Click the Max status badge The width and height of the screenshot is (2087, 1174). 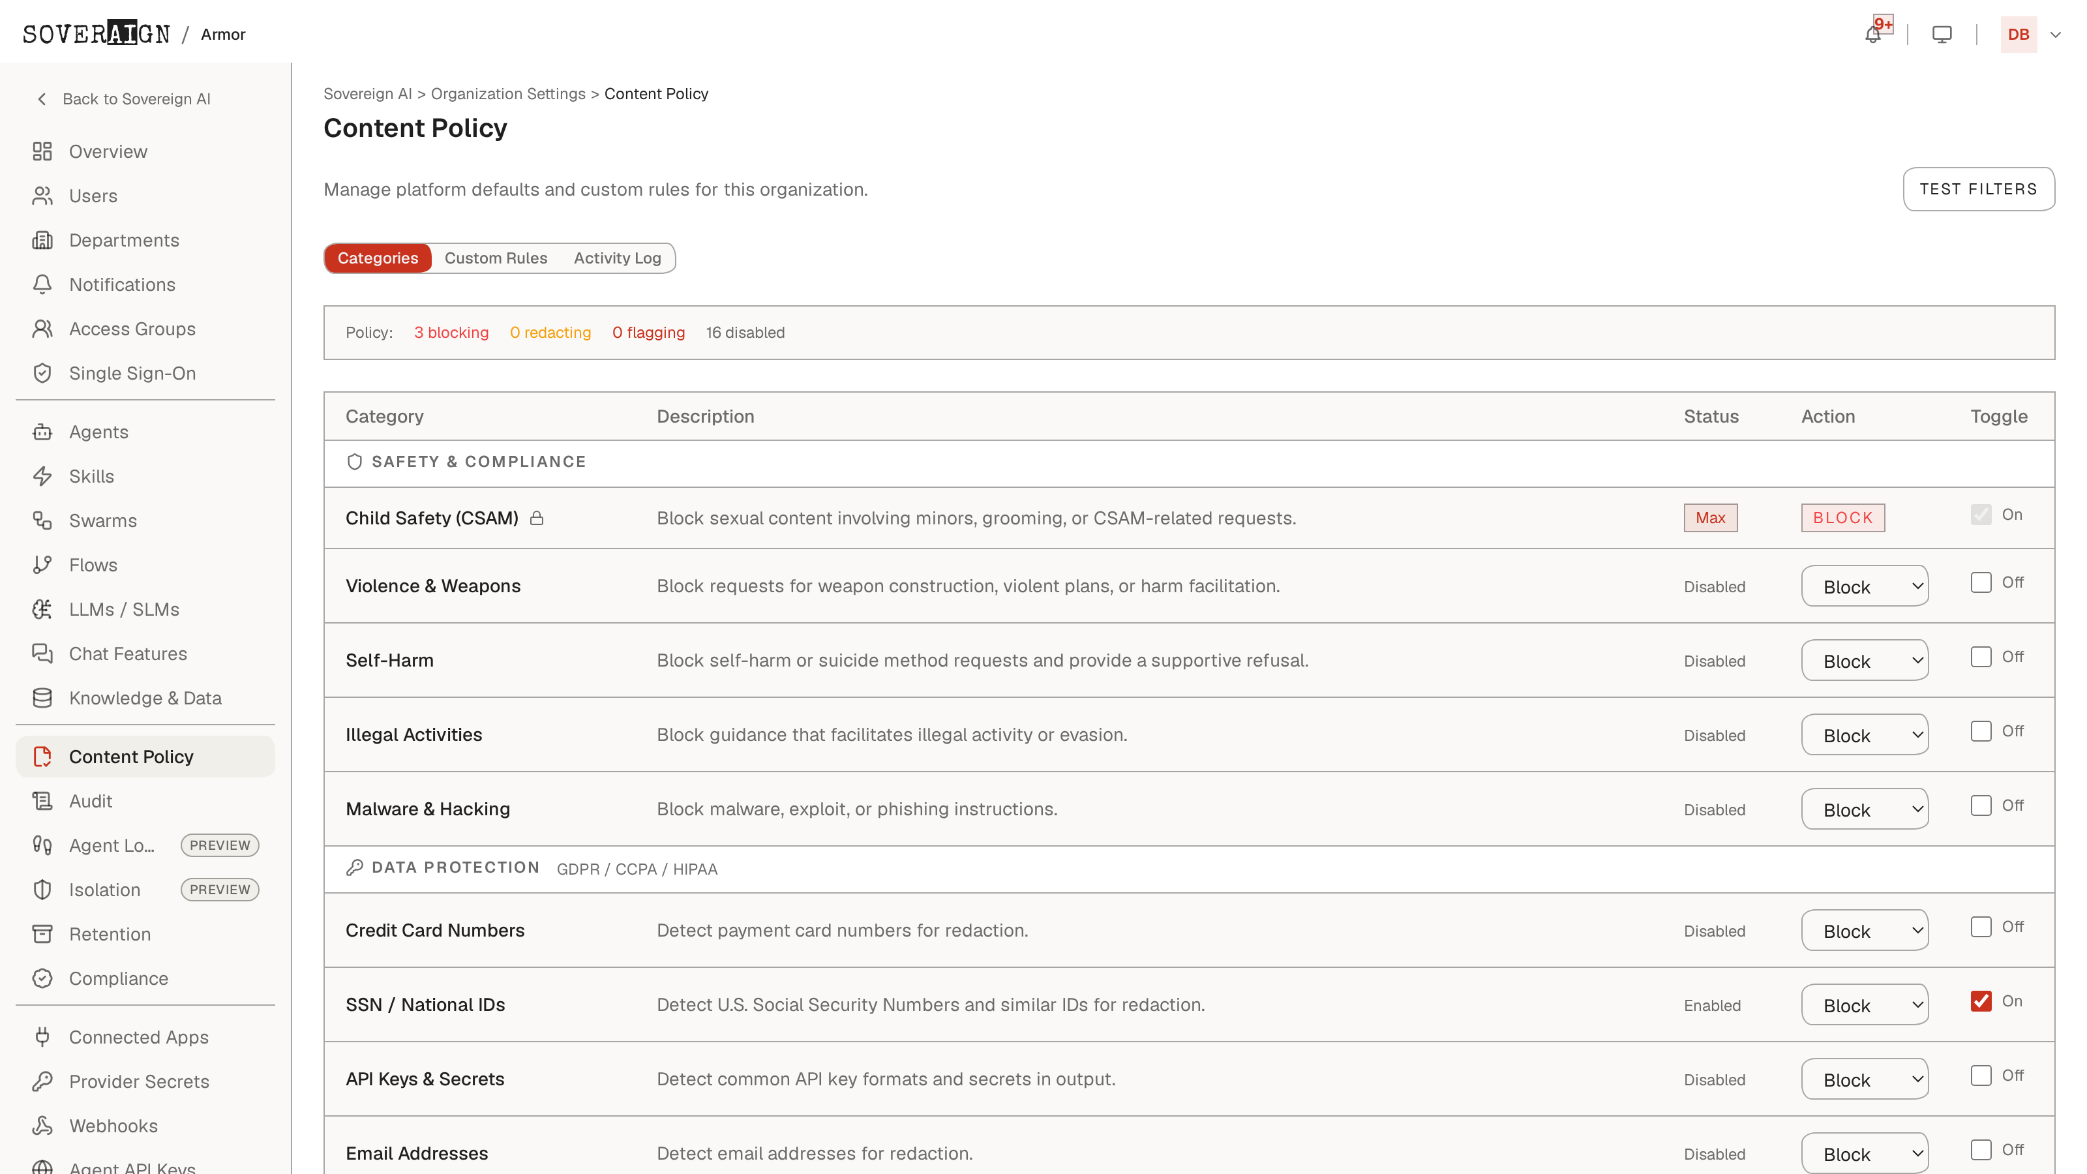click(x=1710, y=518)
